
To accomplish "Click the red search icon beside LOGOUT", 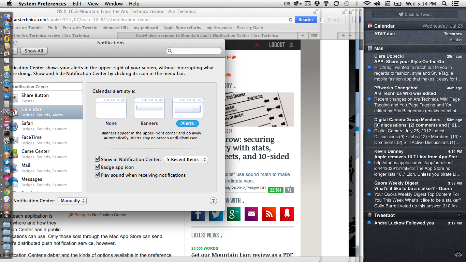I will click(257, 45).
